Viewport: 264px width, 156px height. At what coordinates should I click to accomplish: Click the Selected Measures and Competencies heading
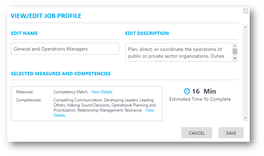pyautogui.click(x=61, y=74)
